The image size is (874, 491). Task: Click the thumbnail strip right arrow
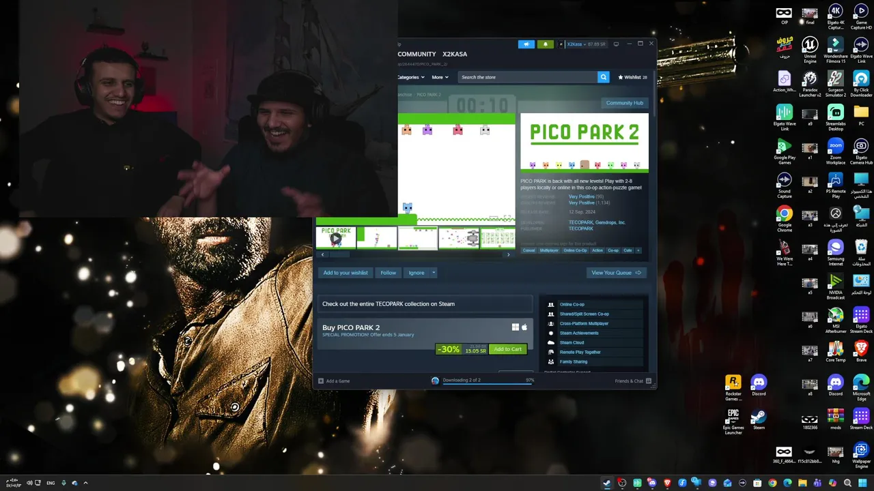point(508,254)
